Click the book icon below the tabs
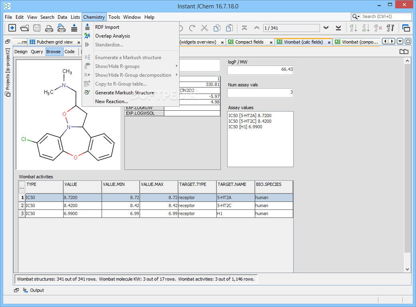The width and height of the screenshot is (416, 307). point(404,52)
